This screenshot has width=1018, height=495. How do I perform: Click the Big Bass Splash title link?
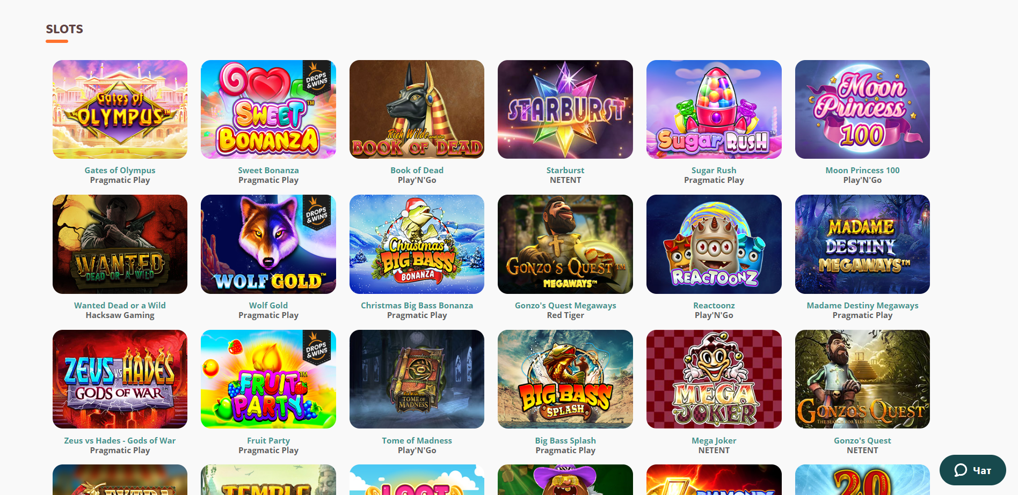click(x=565, y=440)
